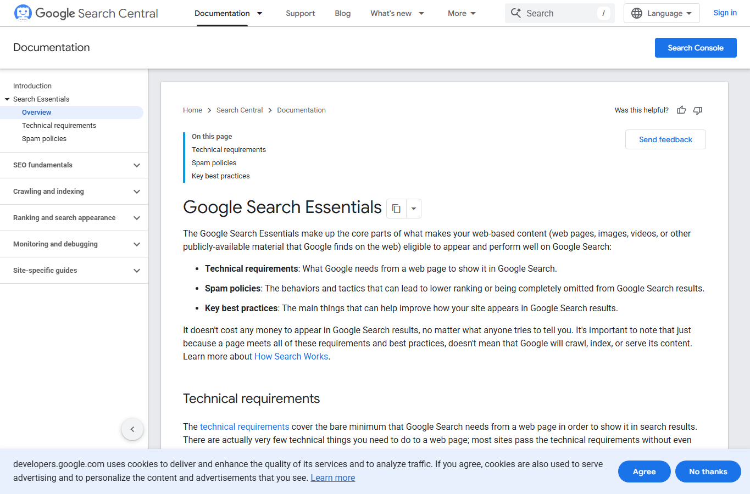The image size is (750, 494).
Task: Open dropdown arrow next to copy page icon
Action: coord(414,209)
